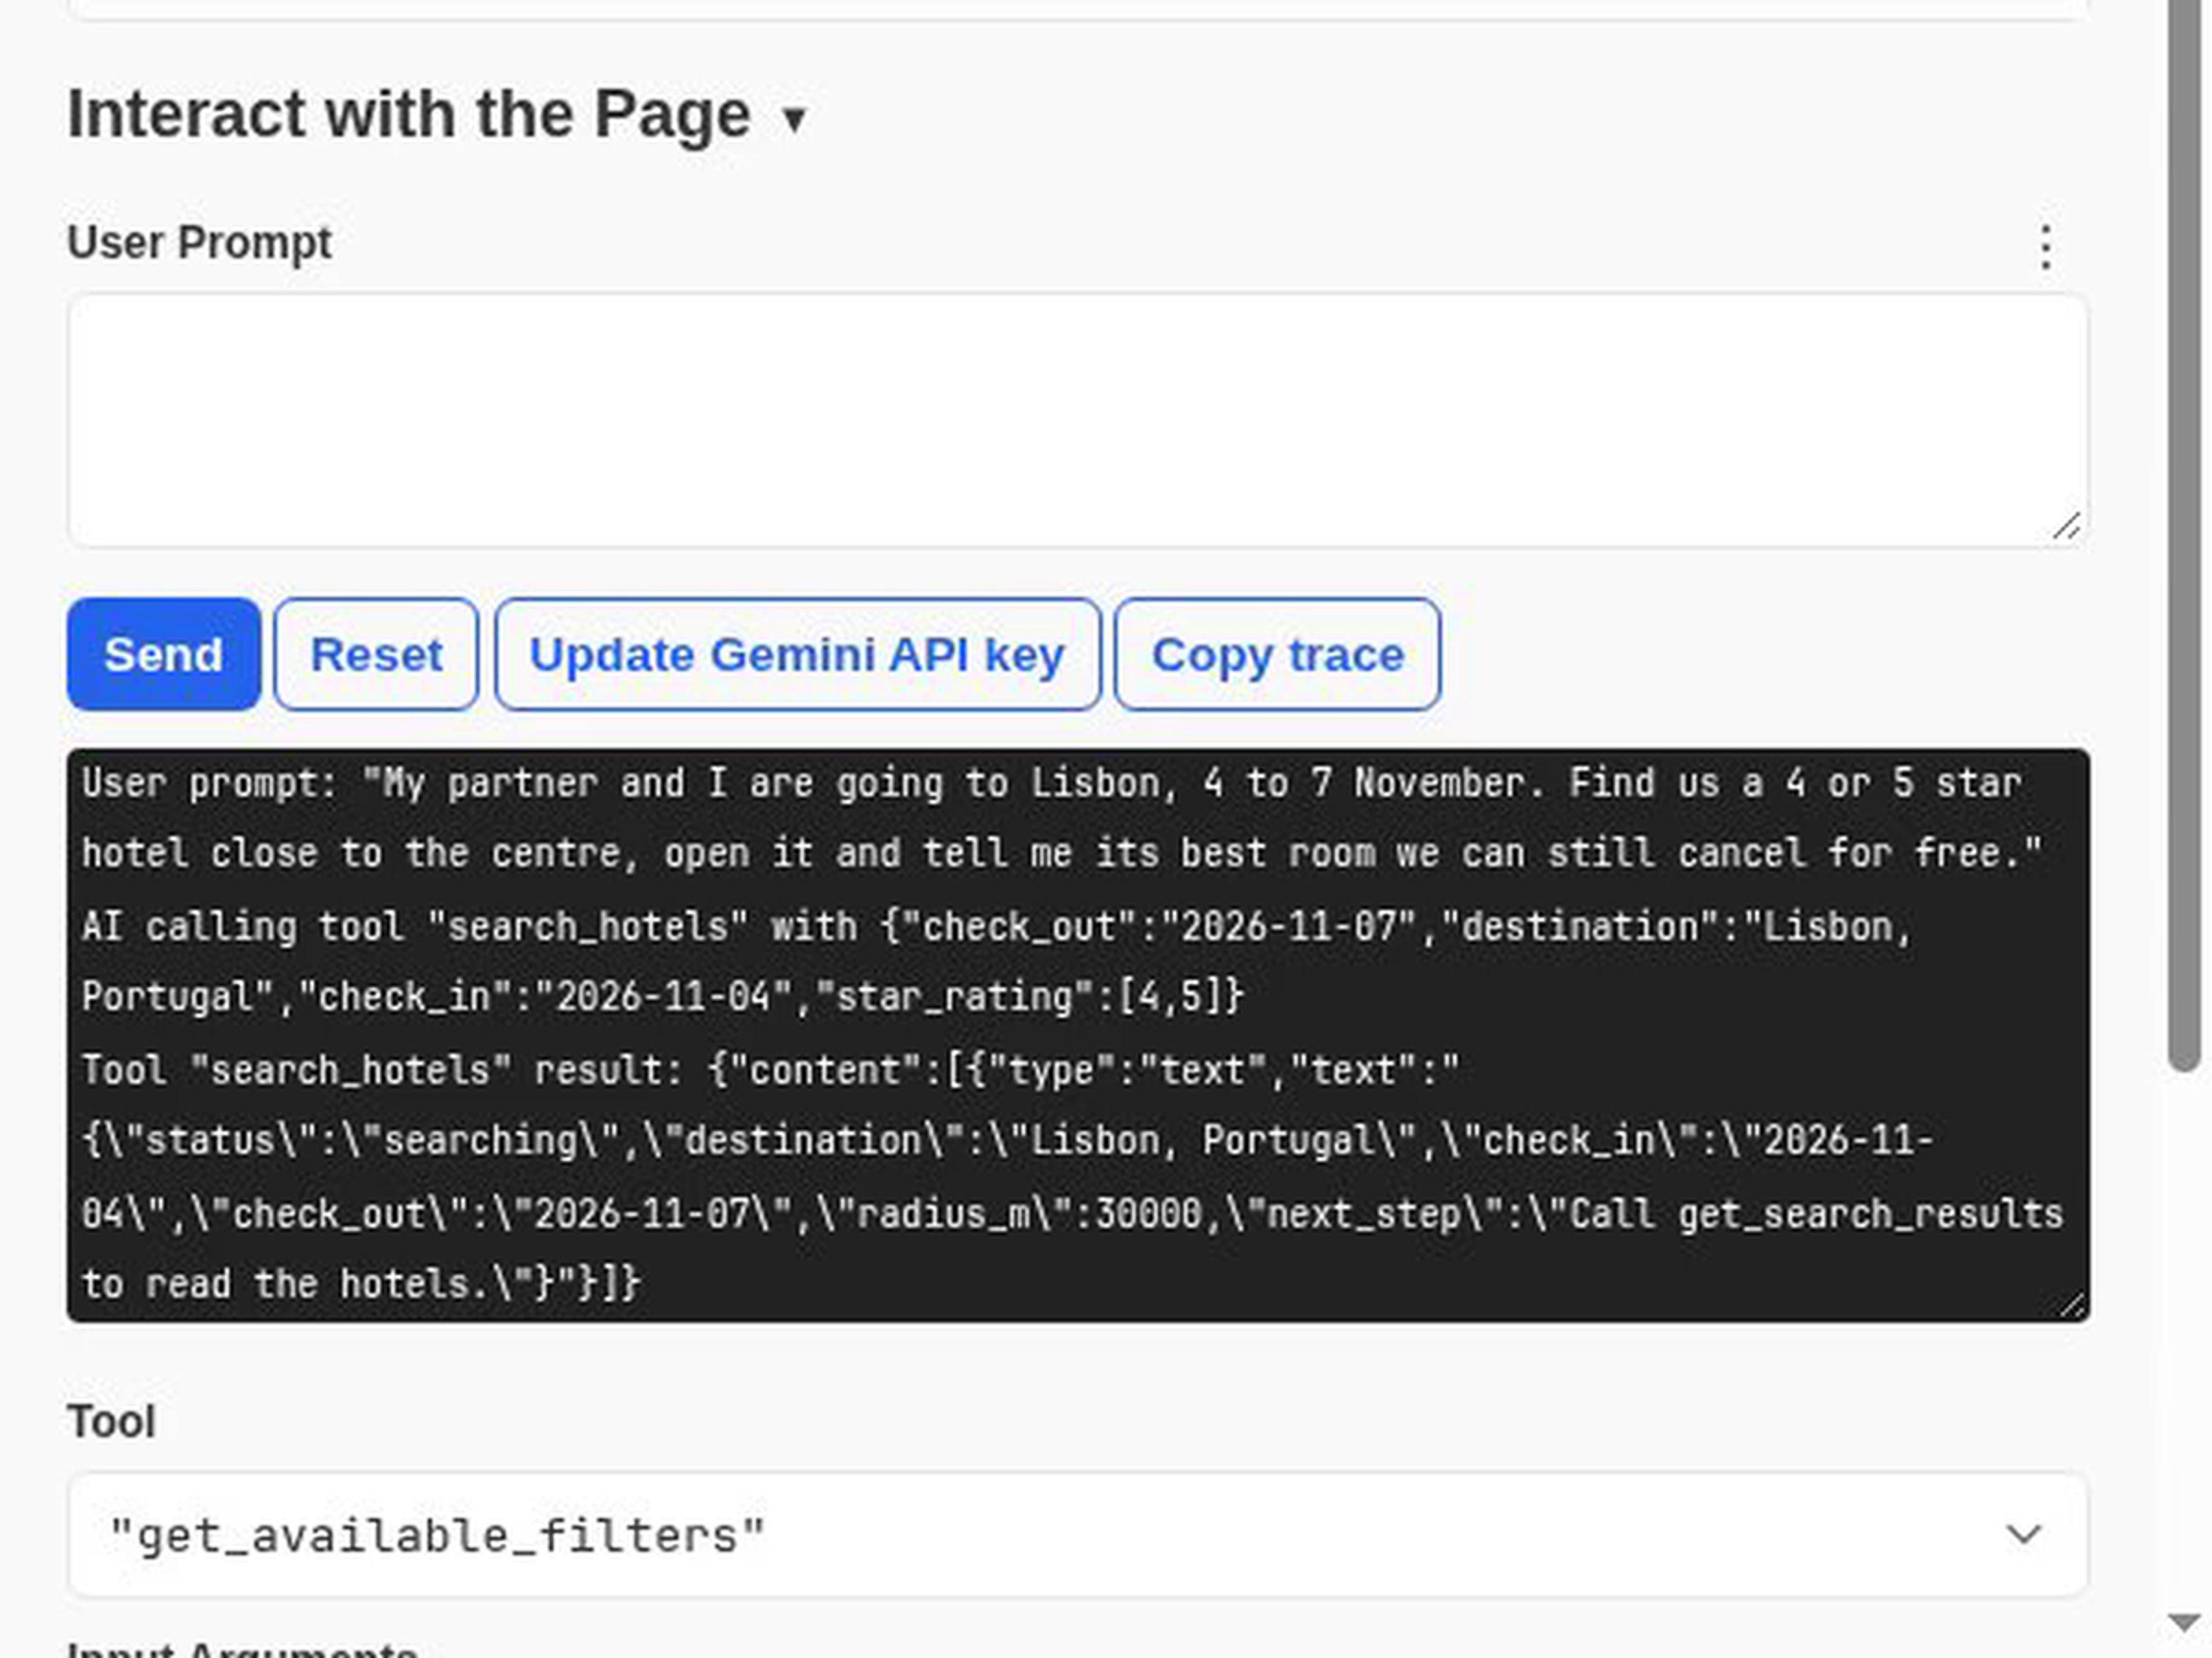Copy trace to clipboard
The width and height of the screenshot is (2212, 1658).
(x=1278, y=655)
